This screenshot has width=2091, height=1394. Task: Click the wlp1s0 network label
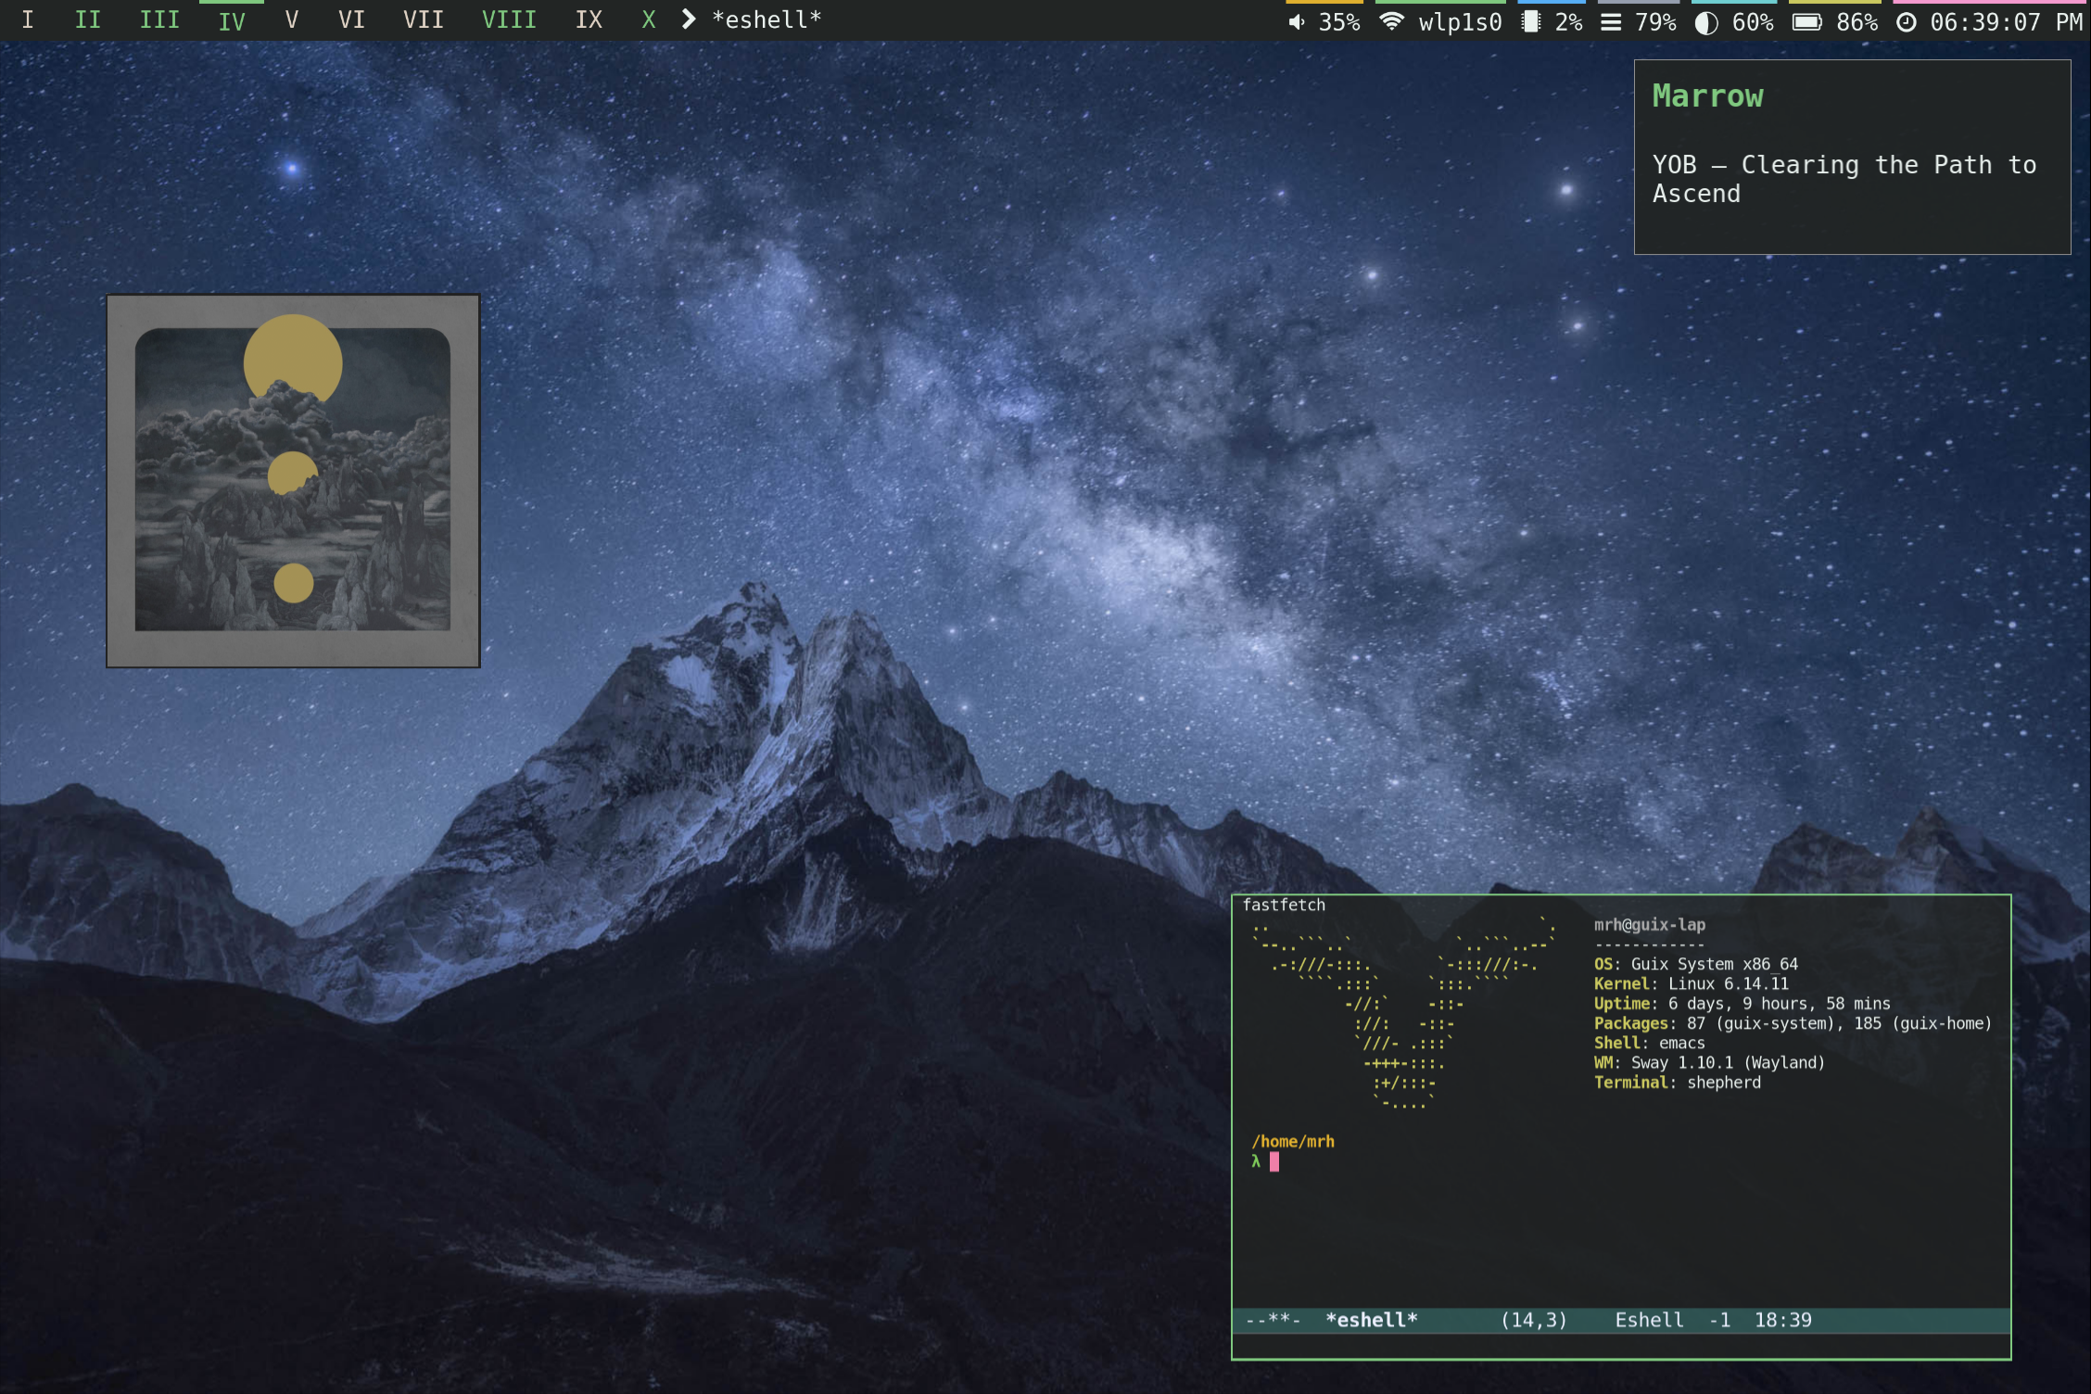pyautogui.click(x=1460, y=22)
